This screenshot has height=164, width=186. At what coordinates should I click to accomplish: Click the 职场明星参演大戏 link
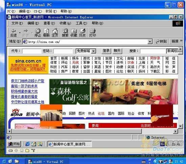click(24, 91)
